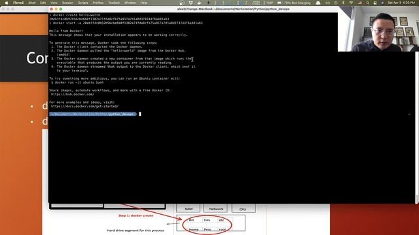Open the Window menu
The width and height of the screenshot is (419, 235).
[x=130, y=3]
